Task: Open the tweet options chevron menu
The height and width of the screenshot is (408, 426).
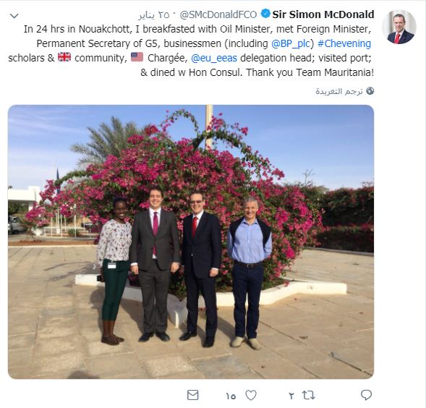Action: point(14,16)
